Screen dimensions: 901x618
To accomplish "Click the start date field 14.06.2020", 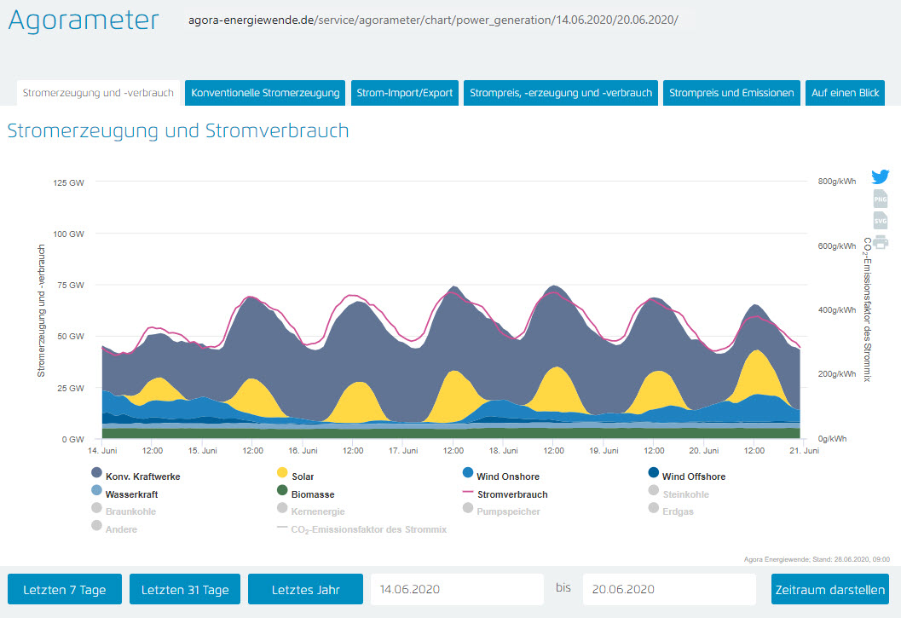I will 457,589.
